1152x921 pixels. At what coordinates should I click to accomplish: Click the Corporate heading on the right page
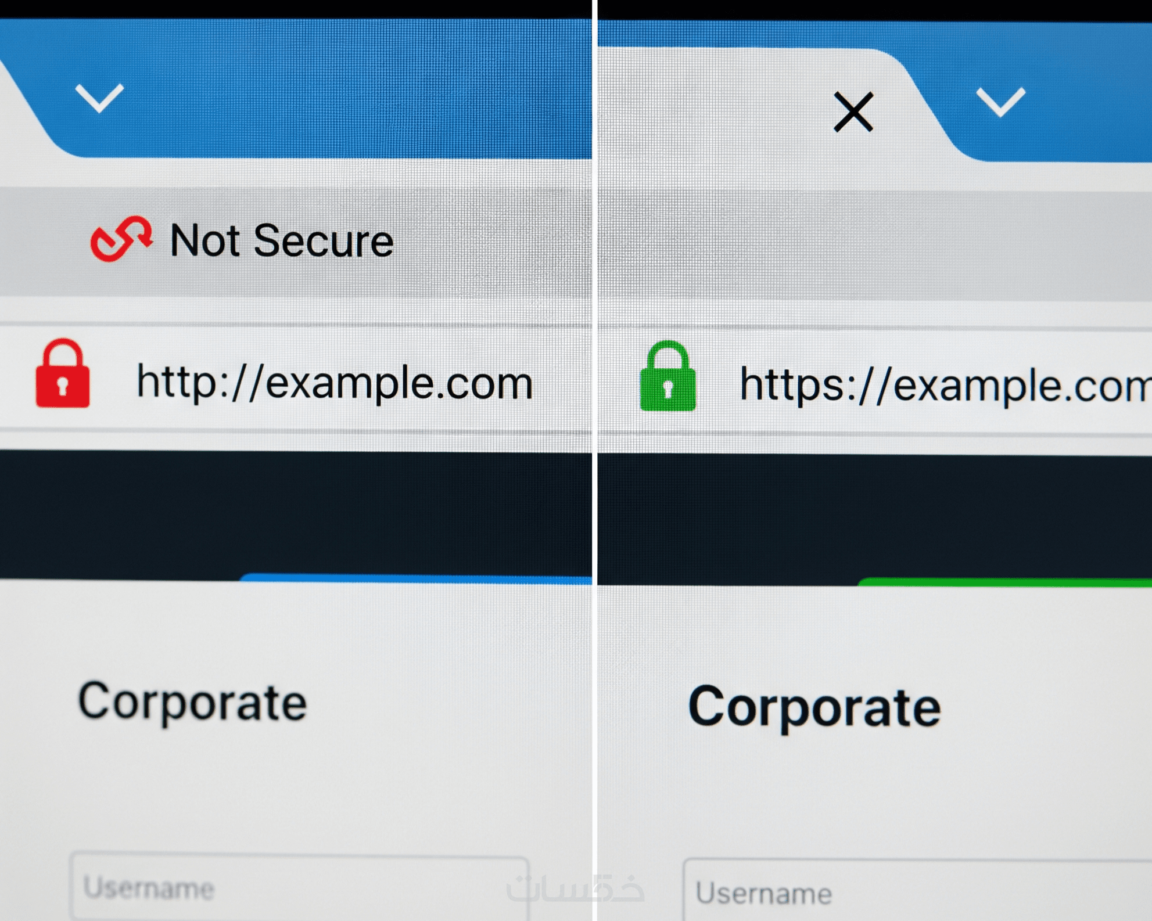point(814,707)
